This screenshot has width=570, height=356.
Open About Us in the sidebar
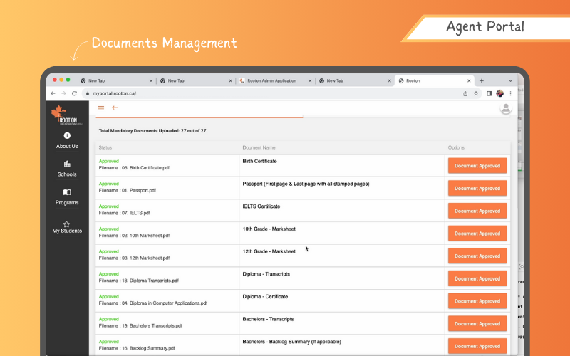coord(67,140)
